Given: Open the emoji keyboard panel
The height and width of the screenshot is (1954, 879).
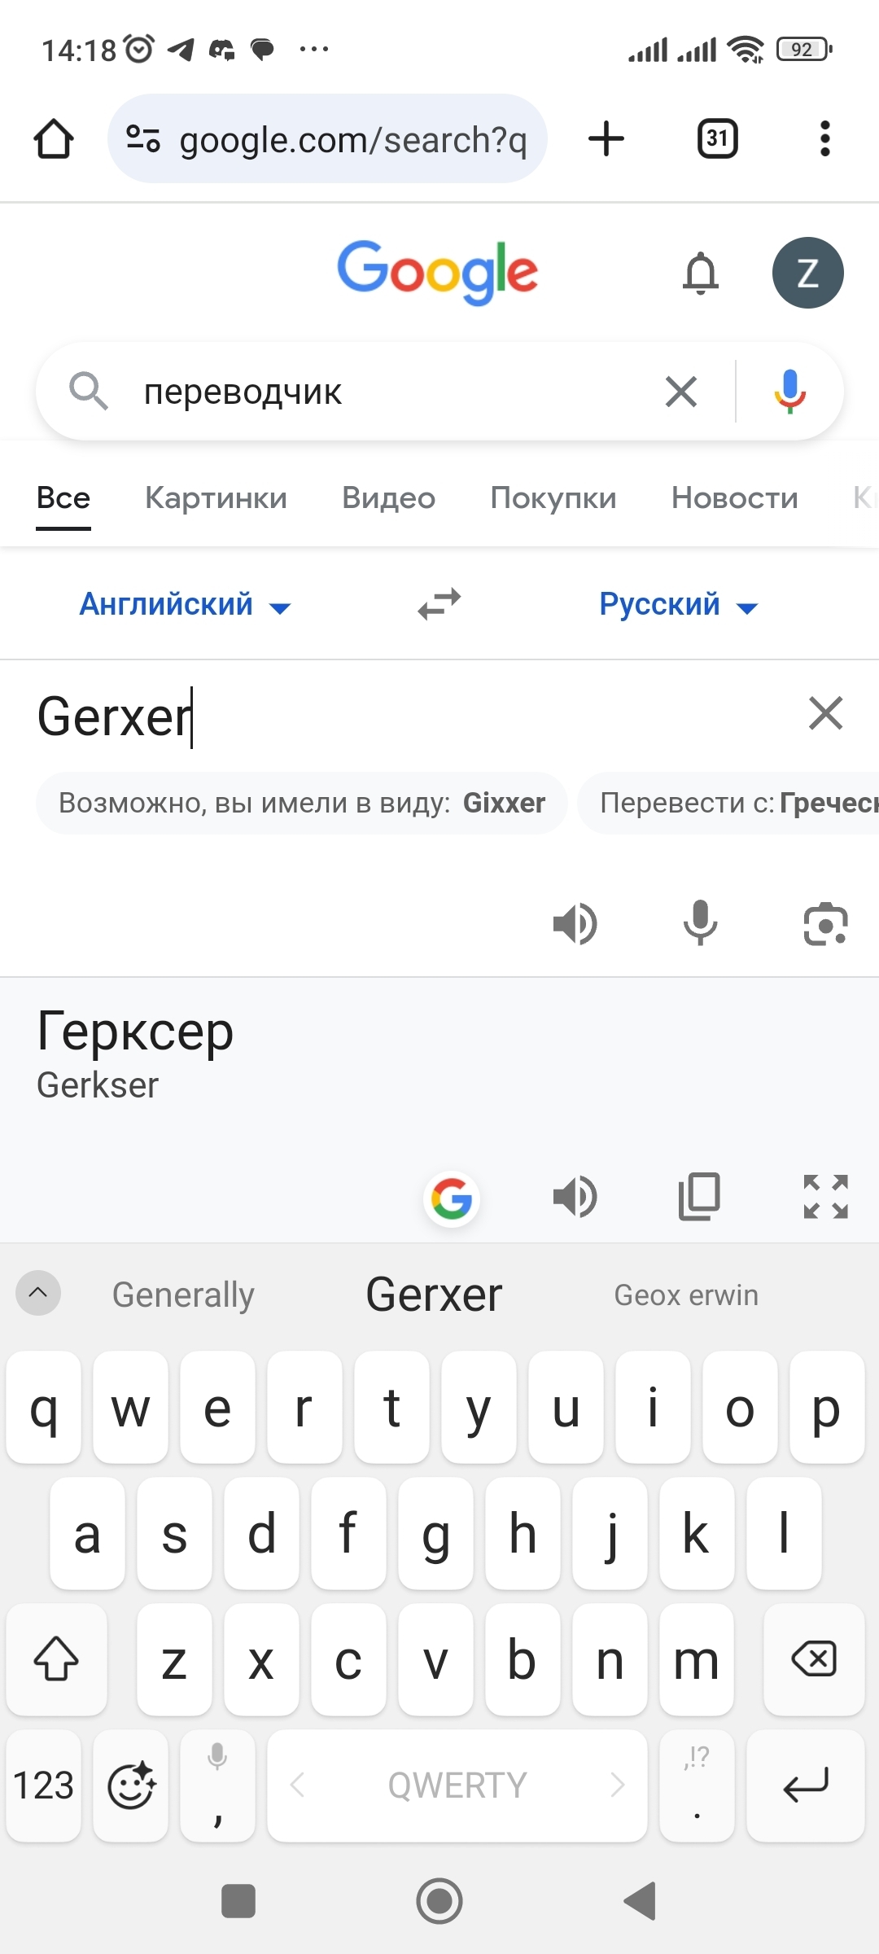Looking at the screenshot, I should click(131, 1785).
